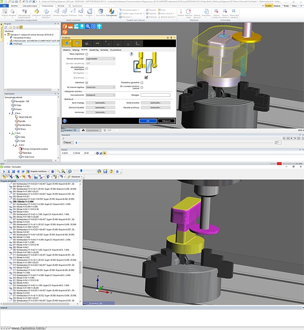The width and height of the screenshot is (304, 330).
Task: Open the Szerszámvezérlés dropdown
Action: pos(101,95)
